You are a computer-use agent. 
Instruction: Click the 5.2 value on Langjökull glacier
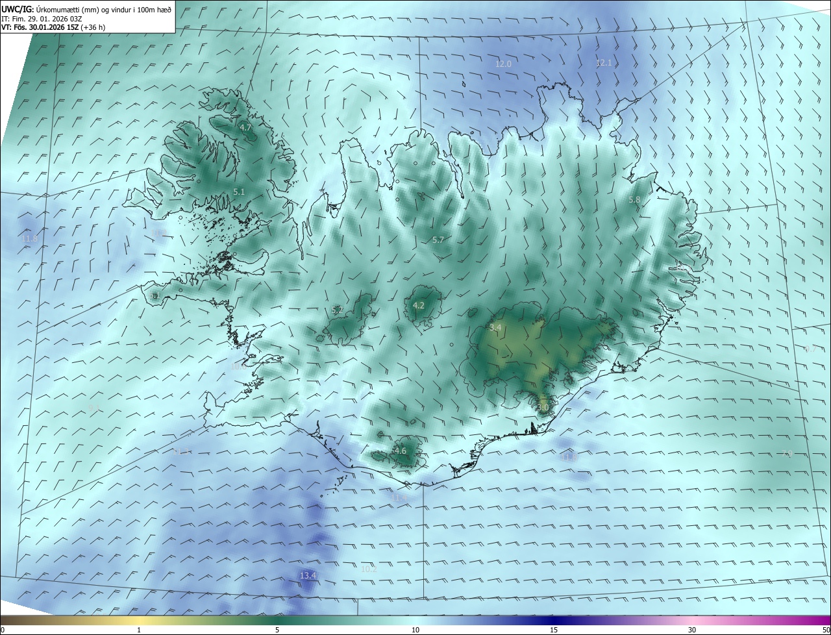coord(338,310)
